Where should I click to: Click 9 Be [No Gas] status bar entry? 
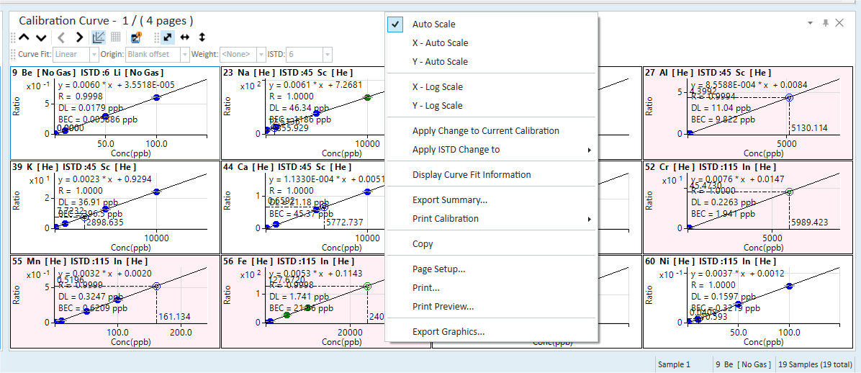coord(744,364)
